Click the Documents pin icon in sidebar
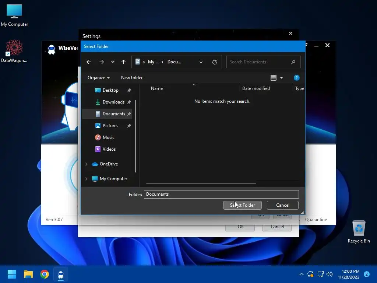377x283 pixels. (x=129, y=114)
